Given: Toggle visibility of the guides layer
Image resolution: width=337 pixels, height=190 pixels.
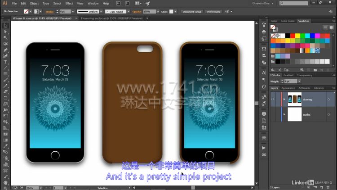Looking at the screenshot, I should click(x=273, y=115).
